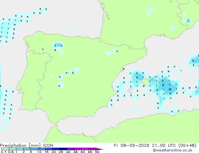Open the weatheronline.co.uk link

point(173,150)
